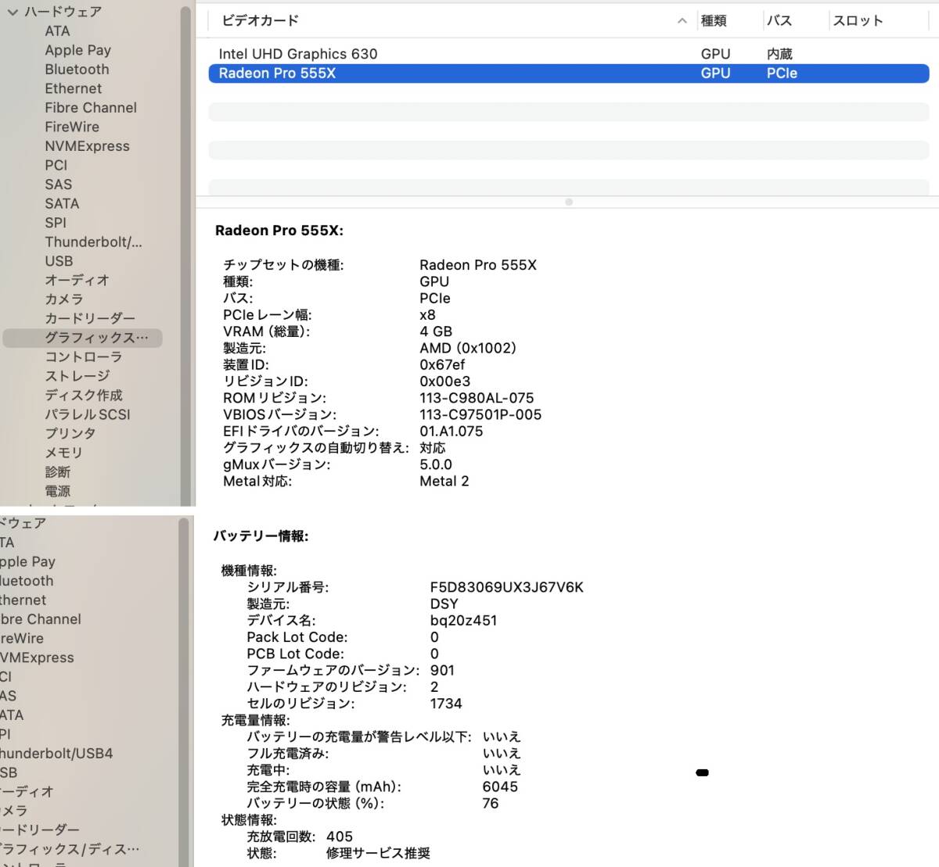Click PCIe lane width x8

point(427,315)
